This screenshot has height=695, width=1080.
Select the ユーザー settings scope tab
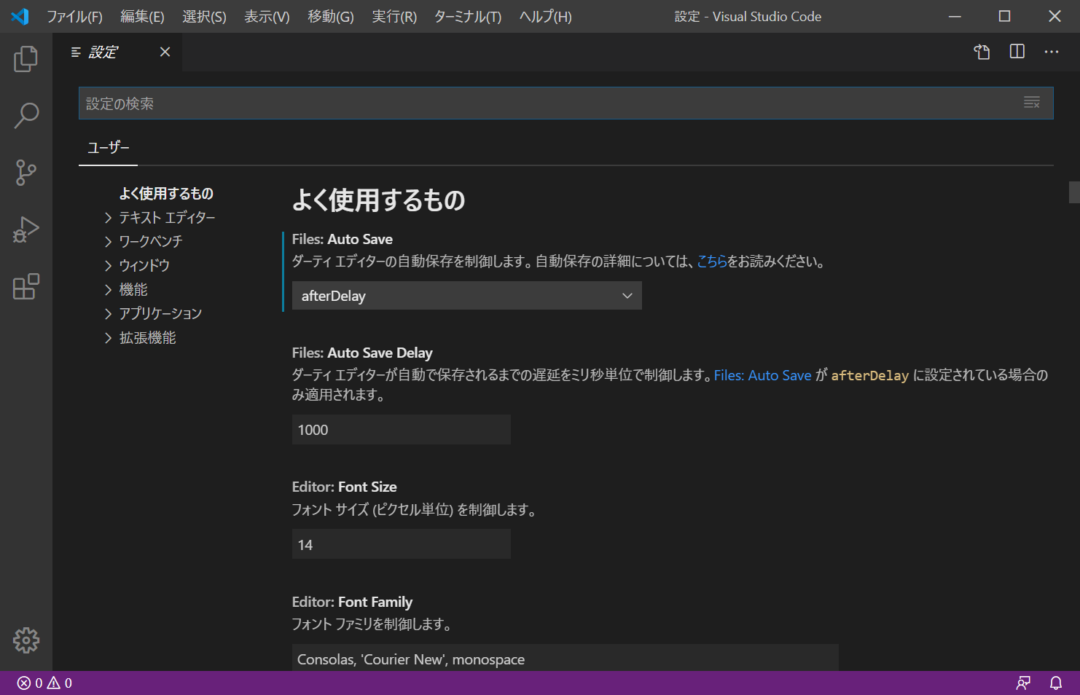108,148
